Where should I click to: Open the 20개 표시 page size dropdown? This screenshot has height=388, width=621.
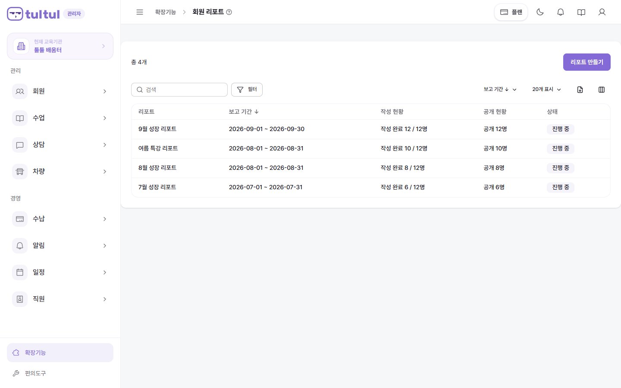(x=547, y=90)
